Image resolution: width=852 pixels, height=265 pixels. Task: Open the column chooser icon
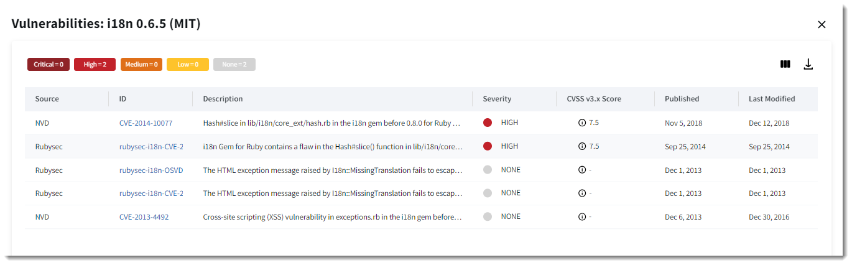click(785, 64)
